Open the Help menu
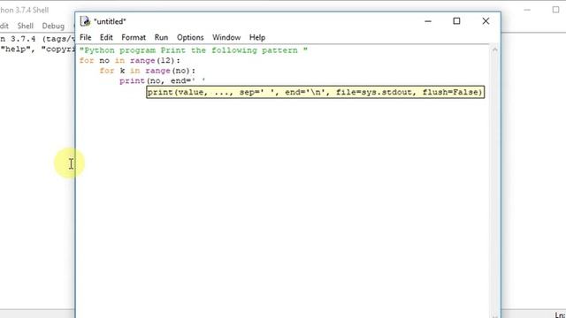The image size is (566, 318). pos(257,37)
